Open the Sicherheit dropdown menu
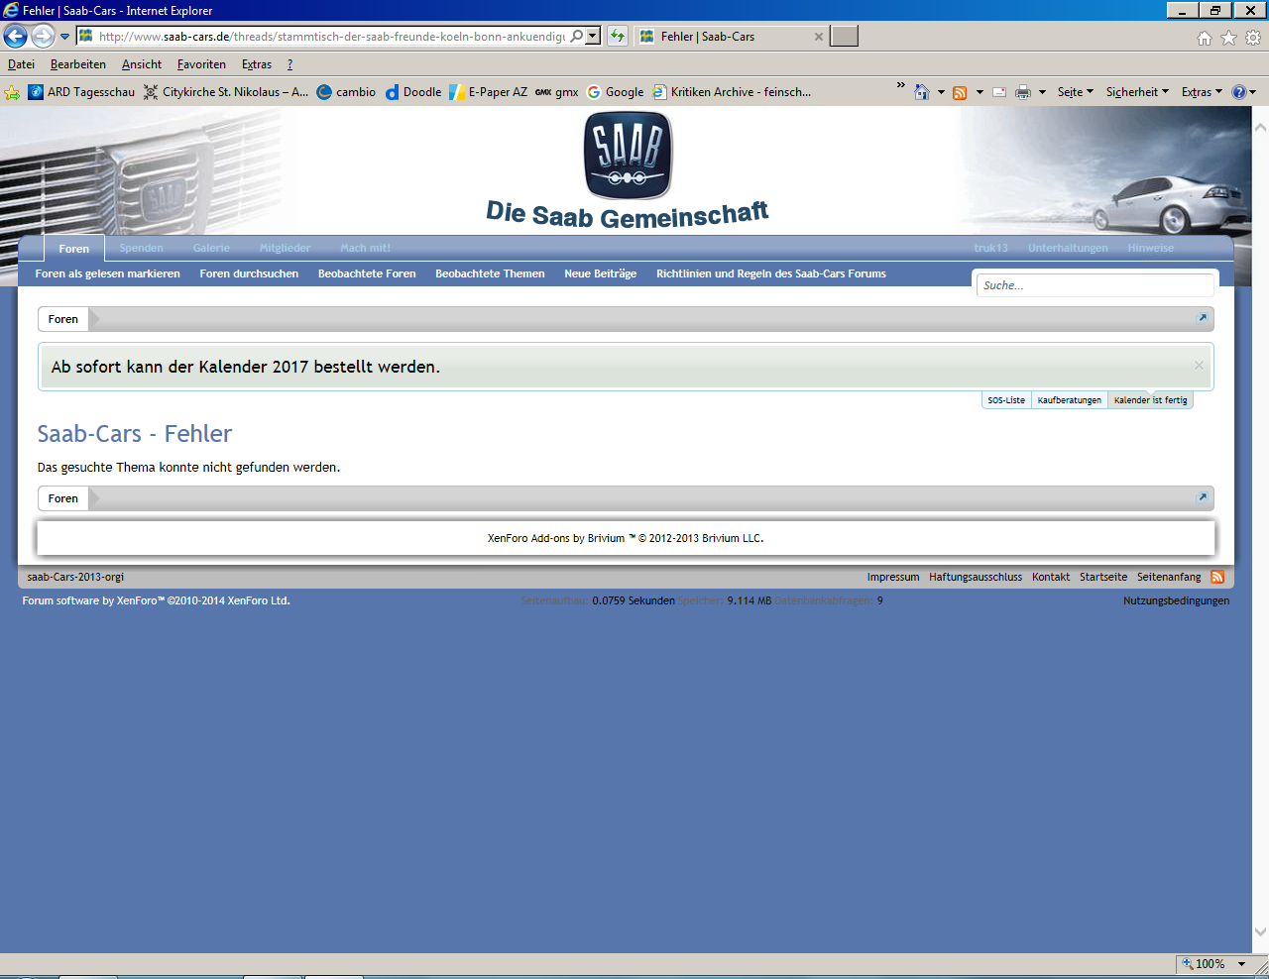Image resolution: width=1269 pixels, height=979 pixels. tap(1137, 92)
